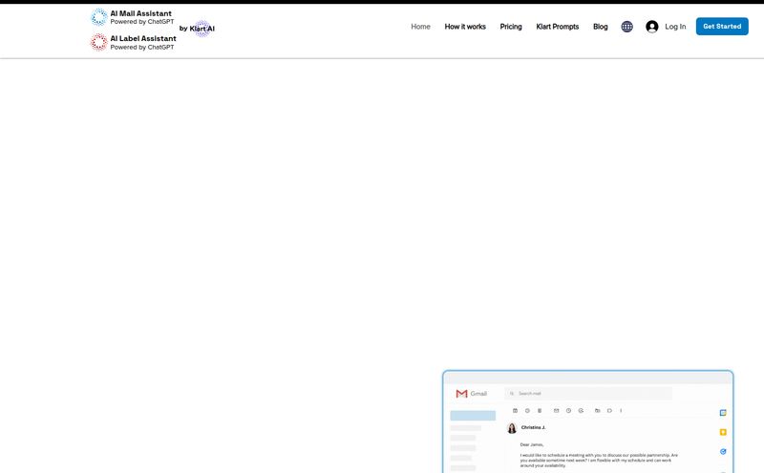This screenshot has height=473, width=764.
Task: Click the 'Dear James,' greeting line
Action: click(532, 444)
